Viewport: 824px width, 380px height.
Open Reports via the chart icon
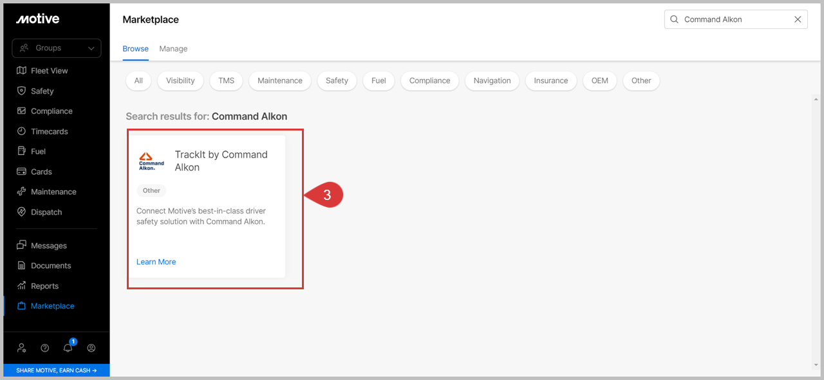tap(21, 286)
